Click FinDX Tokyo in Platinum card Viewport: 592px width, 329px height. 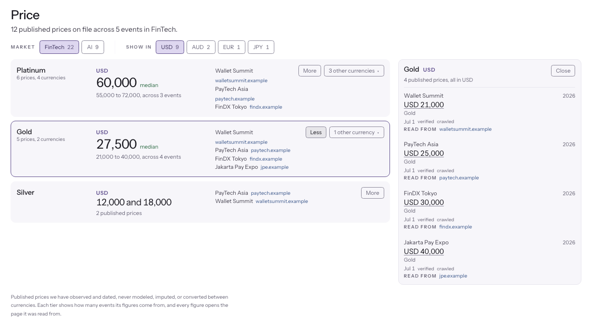pyautogui.click(x=231, y=107)
